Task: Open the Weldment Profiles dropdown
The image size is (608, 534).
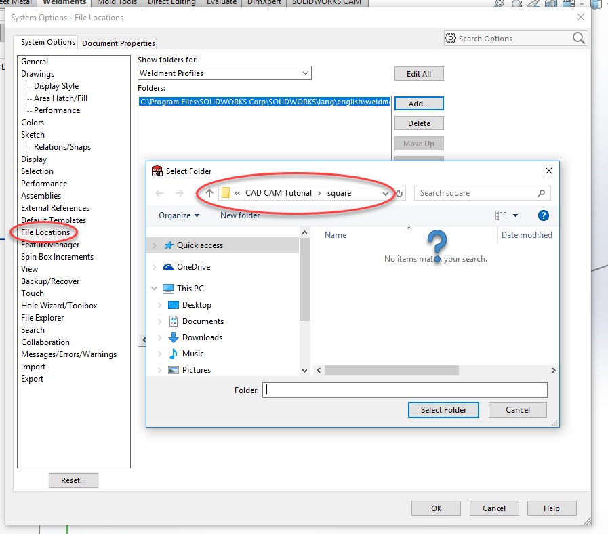Action: pyautogui.click(x=224, y=73)
